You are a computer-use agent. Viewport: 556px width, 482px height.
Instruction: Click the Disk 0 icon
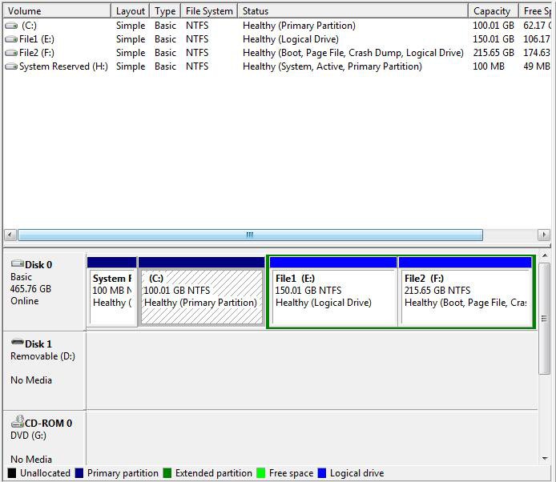17,264
